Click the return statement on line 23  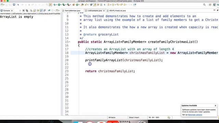(110, 71)
